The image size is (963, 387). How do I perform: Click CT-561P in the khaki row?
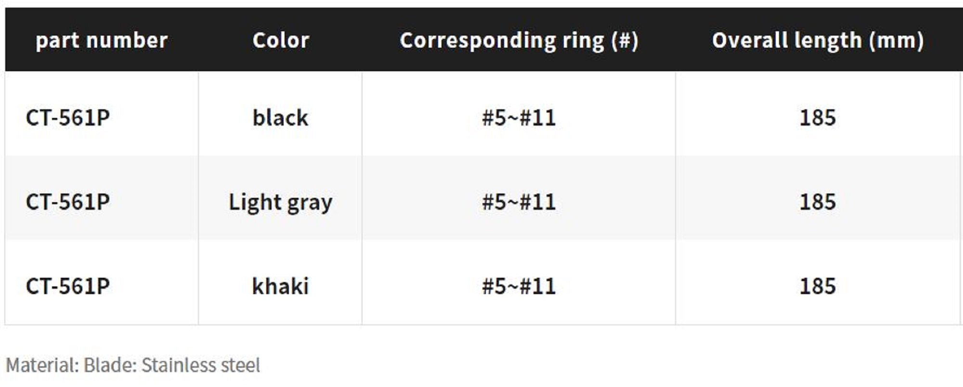[68, 286]
